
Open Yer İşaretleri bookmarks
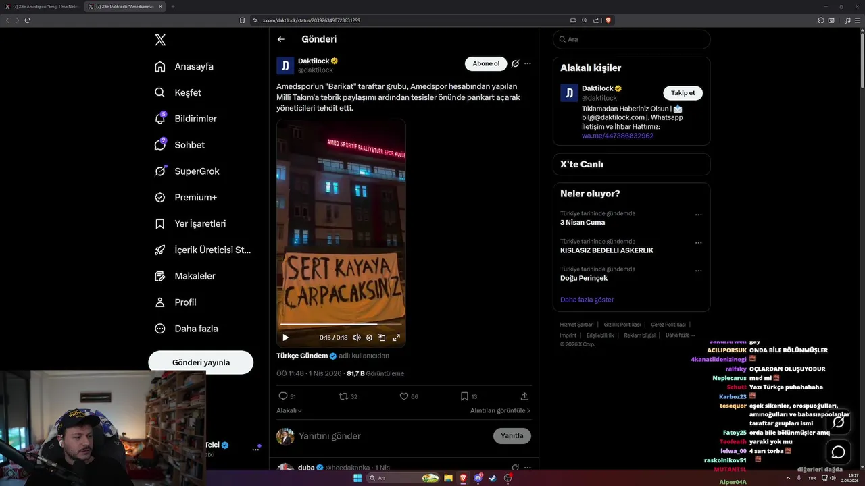190,223
